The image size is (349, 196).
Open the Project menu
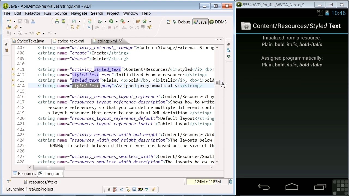113,13
